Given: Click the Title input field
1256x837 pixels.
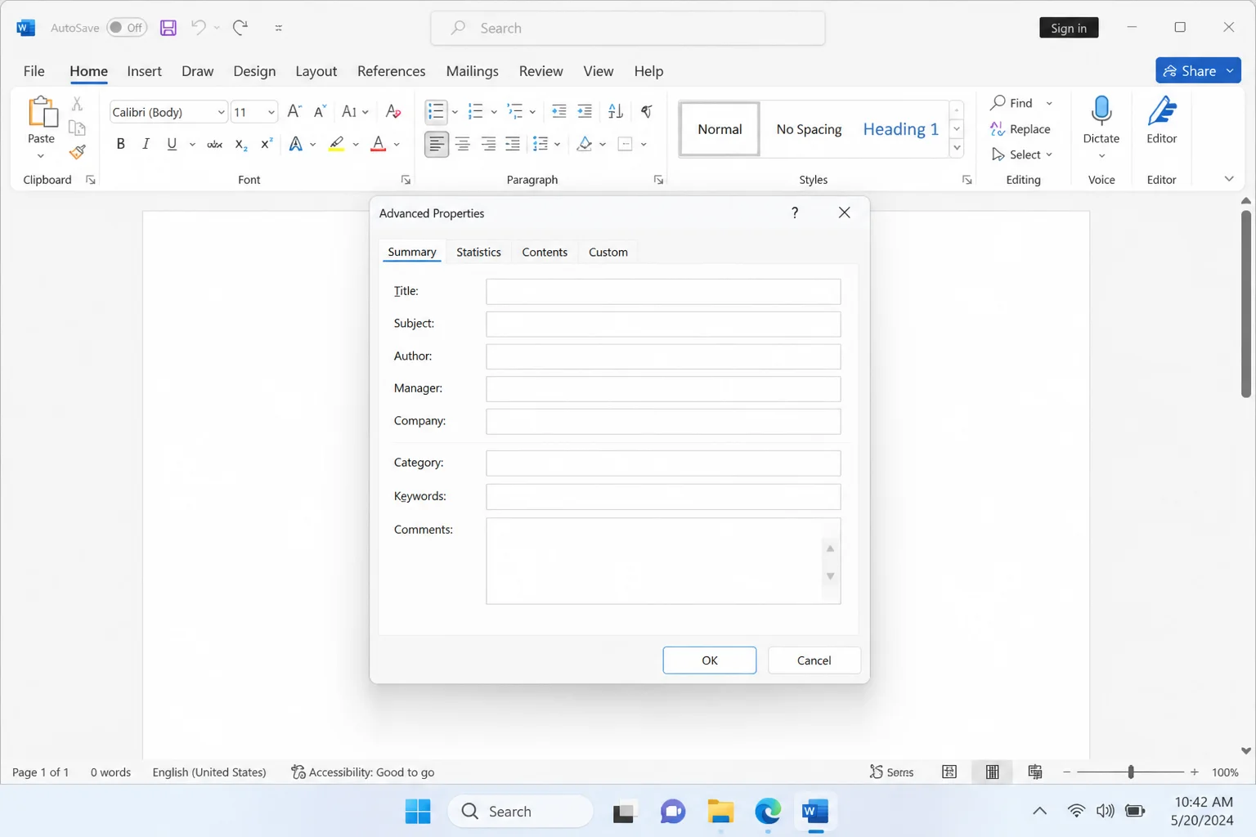Looking at the screenshot, I should pyautogui.click(x=663, y=292).
